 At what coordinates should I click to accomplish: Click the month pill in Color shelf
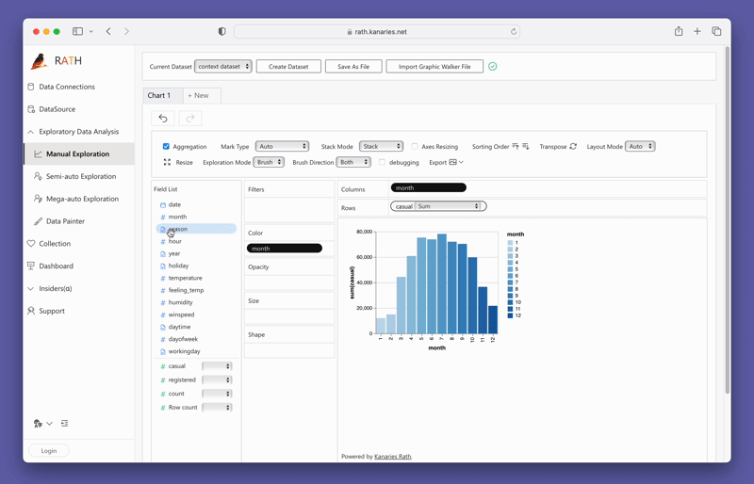coord(284,249)
